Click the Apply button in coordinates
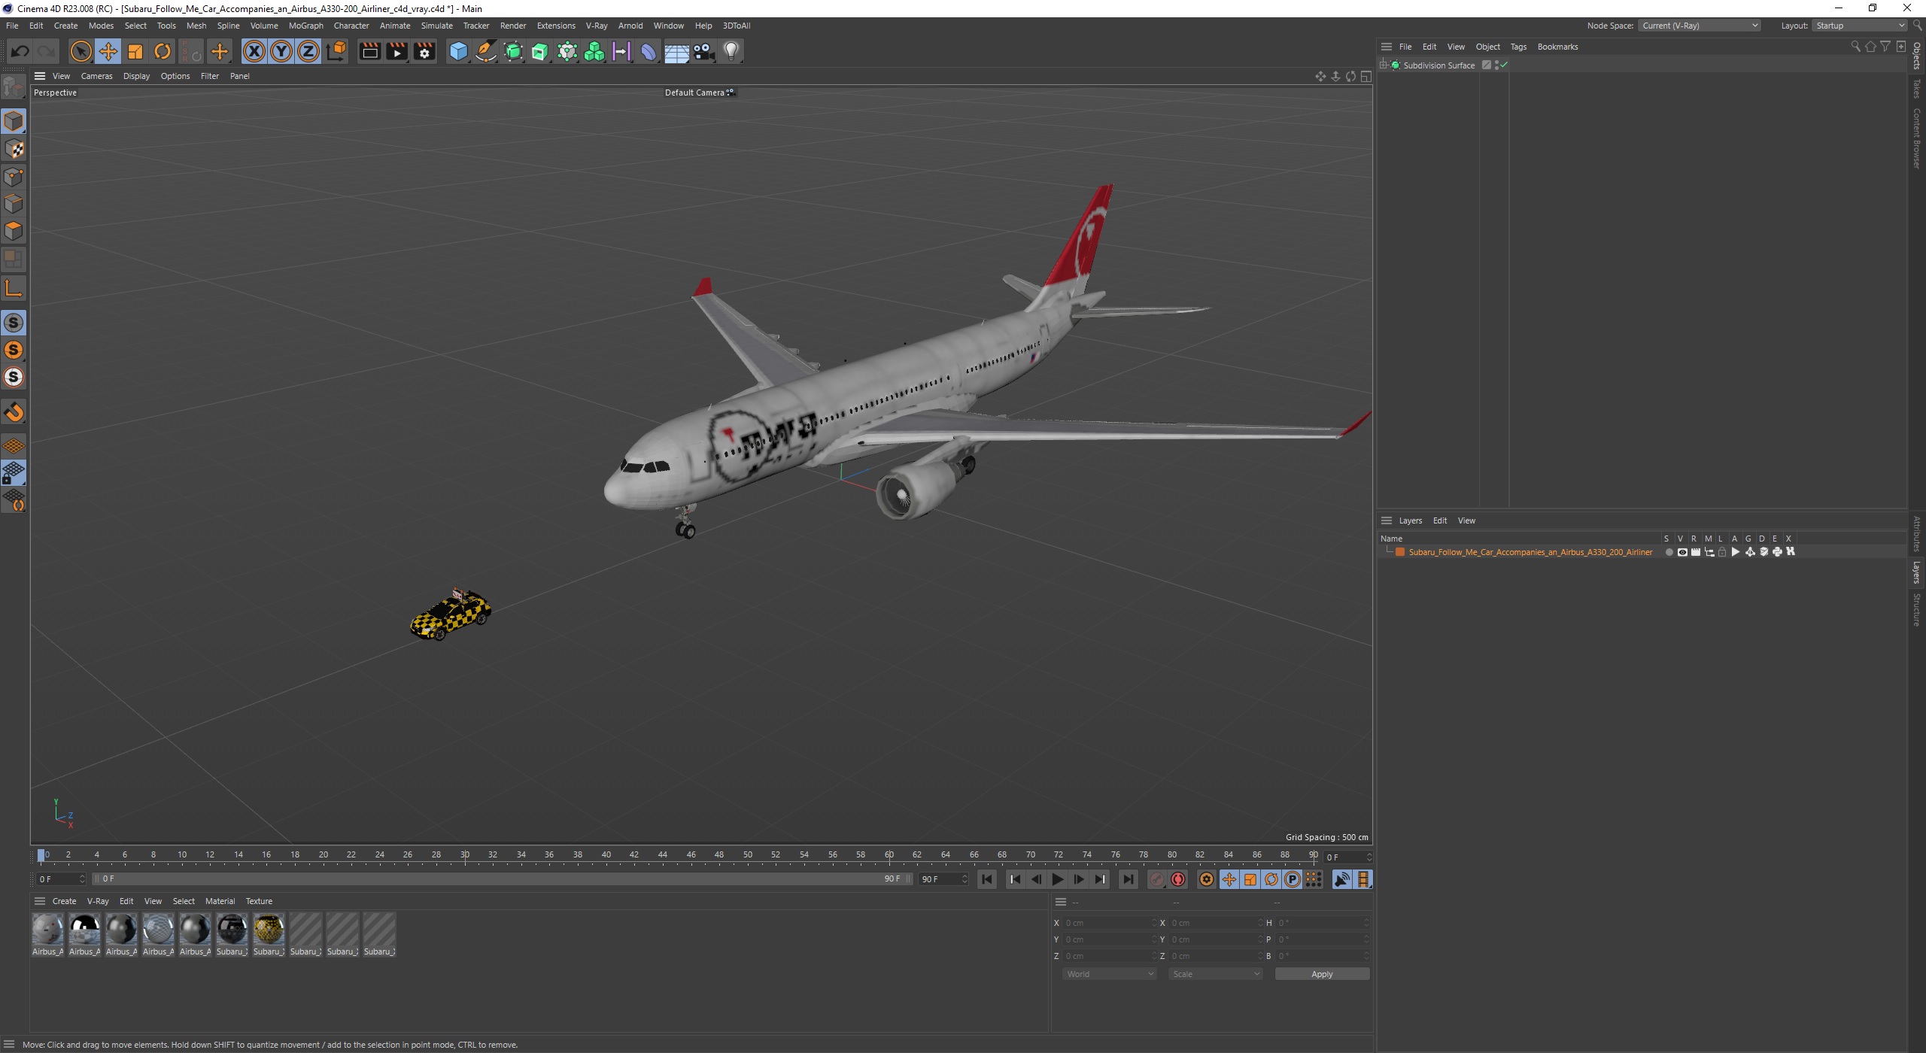The width and height of the screenshot is (1926, 1053). point(1322,974)
